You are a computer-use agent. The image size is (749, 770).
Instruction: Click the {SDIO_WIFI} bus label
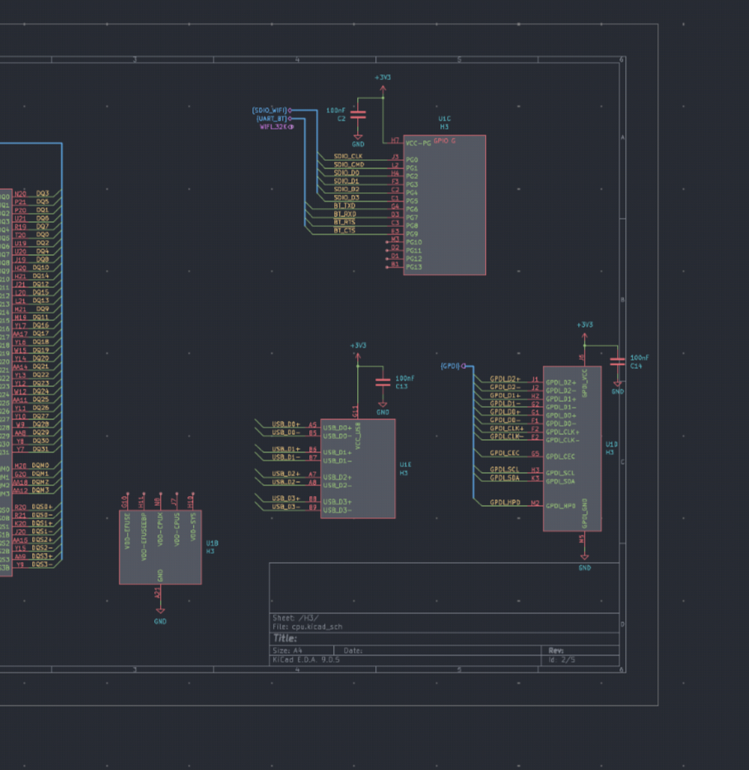(270, 110)
